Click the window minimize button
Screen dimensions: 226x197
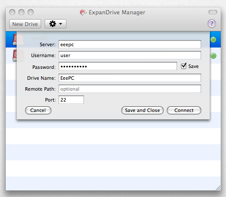click(x=21, y=12)
